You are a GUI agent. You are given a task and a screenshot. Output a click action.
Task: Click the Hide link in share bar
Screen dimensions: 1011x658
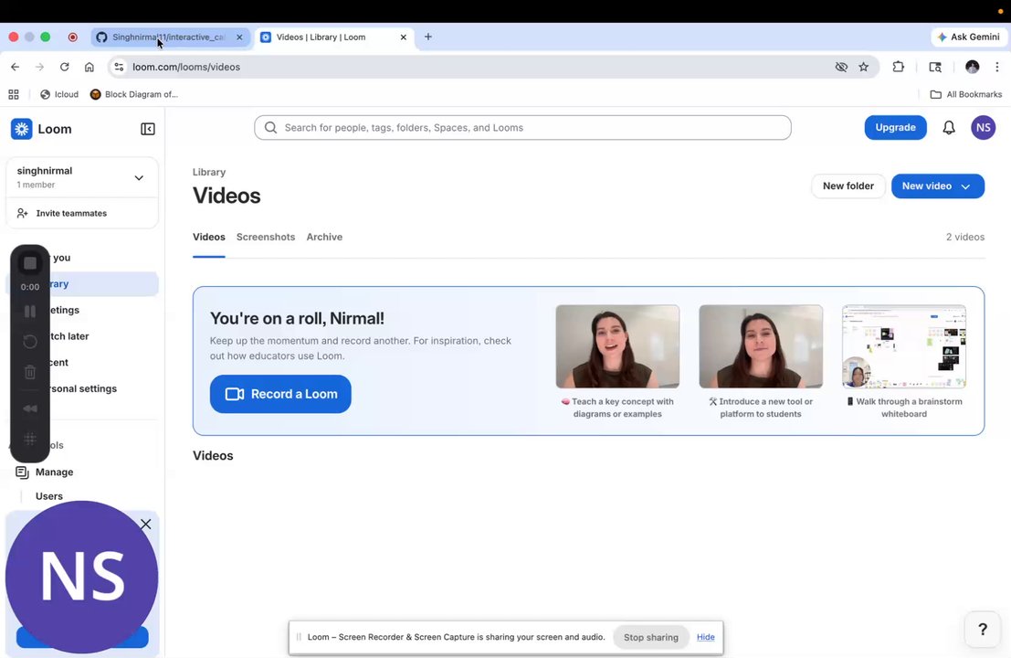click(705, 637)
